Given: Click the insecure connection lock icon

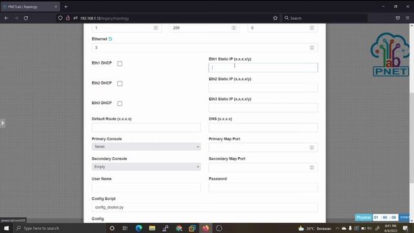Looking at the screenshot, I should point(68,18).
